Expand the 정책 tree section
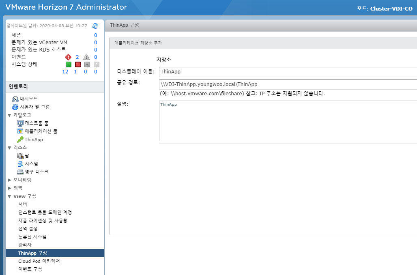Image resolution: width=417 pixels, height=275 pixels. point(10,188)
